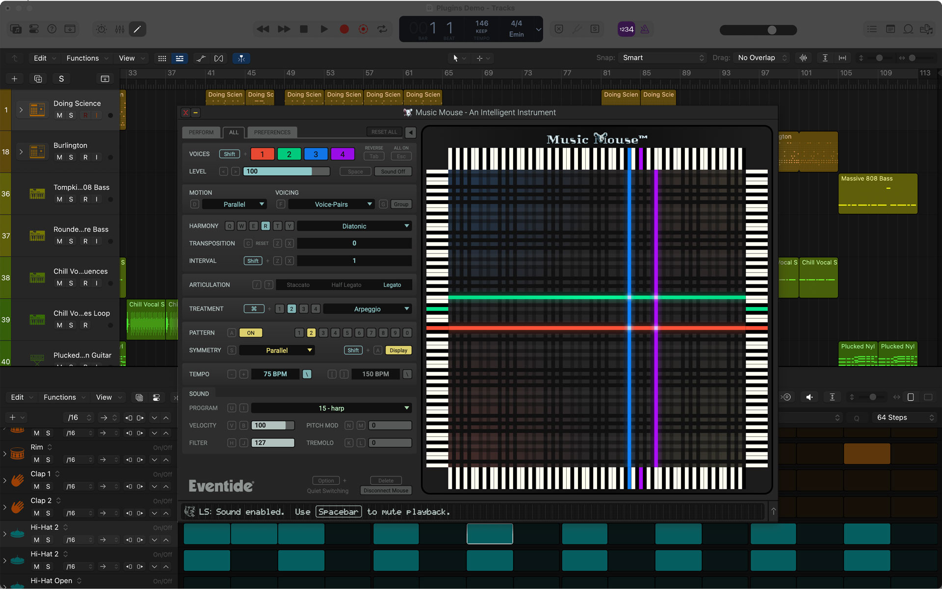This screenshot has height=589, width=942.
Task: Adjust the LEVEL slider in Music Mouse
Action: [287, 172]
